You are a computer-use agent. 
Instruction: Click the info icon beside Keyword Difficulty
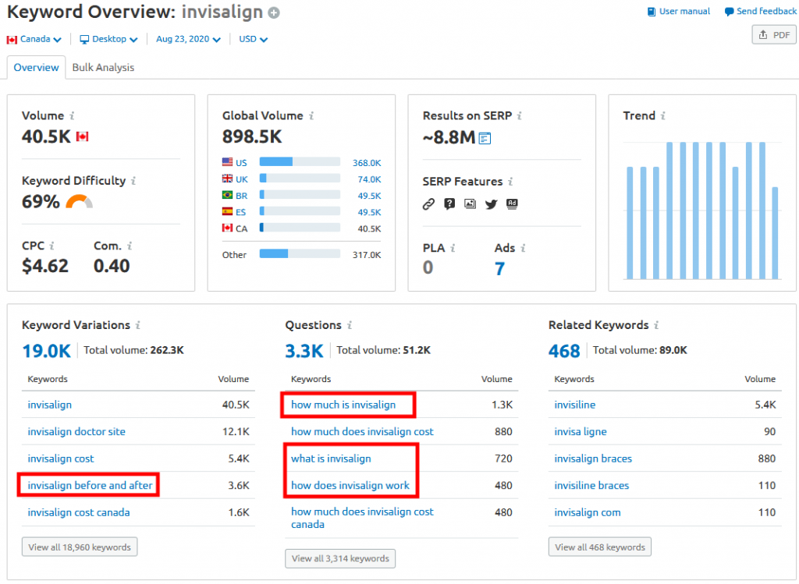pyautogui.click(x=133, y=181)
